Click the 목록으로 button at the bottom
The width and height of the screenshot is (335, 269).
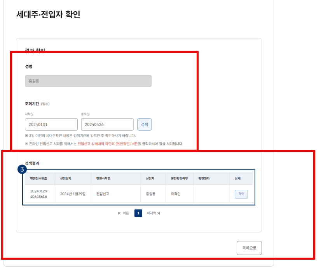pos(249,248)
